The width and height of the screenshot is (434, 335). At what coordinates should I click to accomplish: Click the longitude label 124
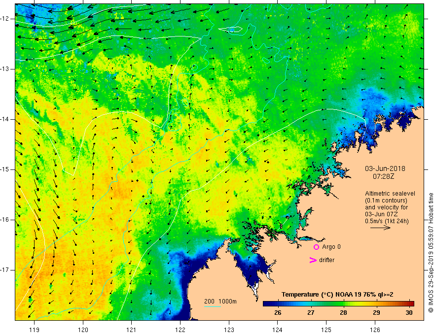click(x=277, y=330)
